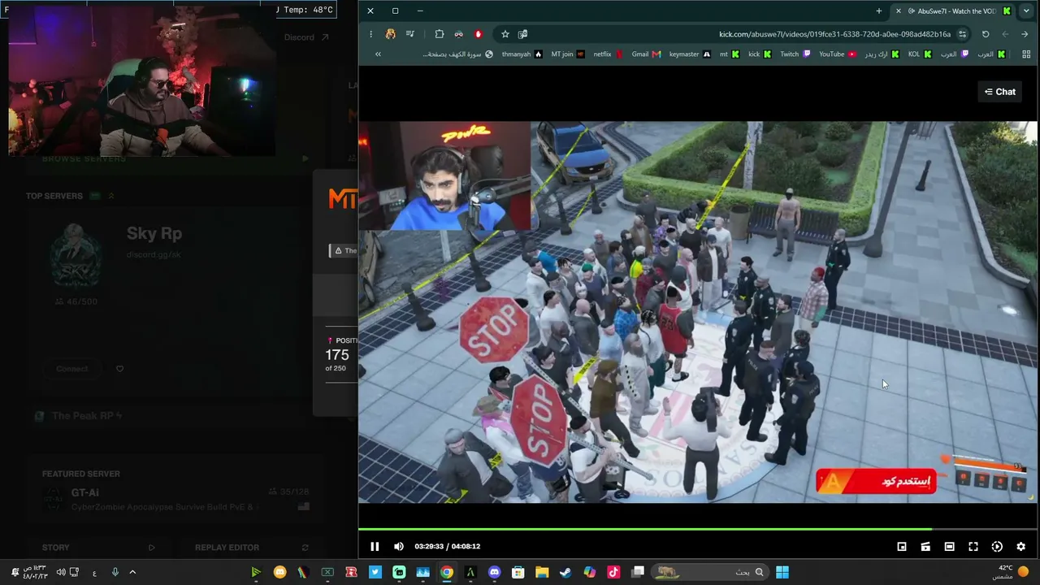1040x585 pixels.
Task: Select the AbuSwe7l Watch the VOD tab
Action: point(954,11)
